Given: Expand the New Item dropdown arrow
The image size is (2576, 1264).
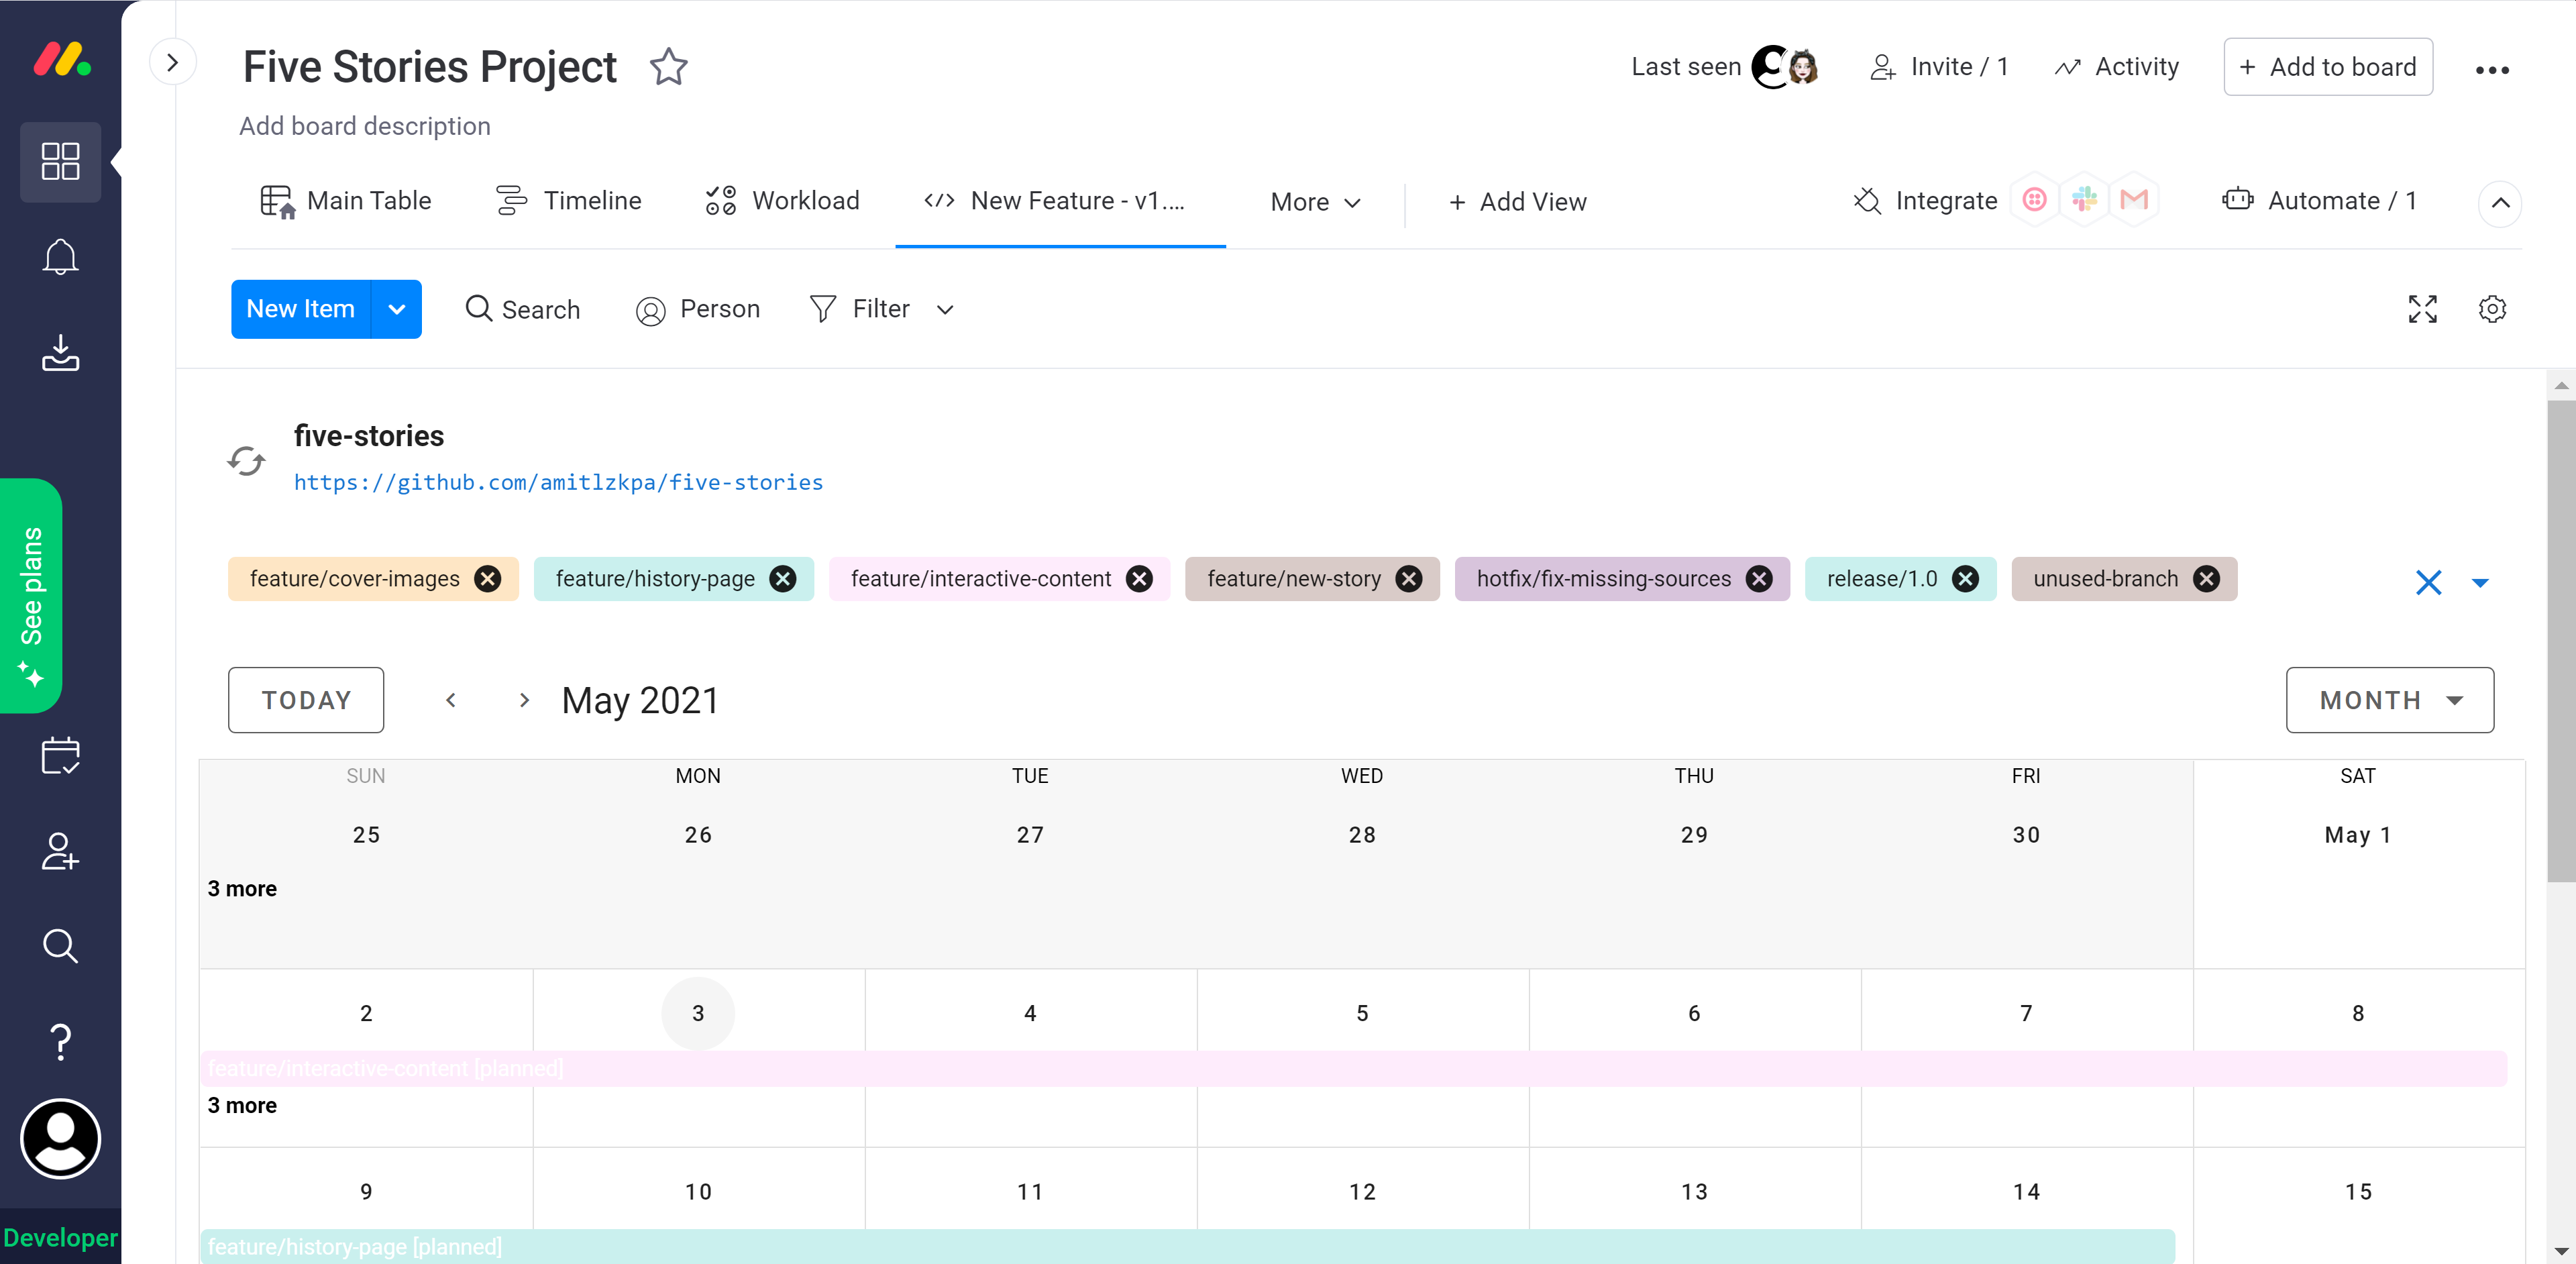Looking at the screenshot, I should coord(397,309).
